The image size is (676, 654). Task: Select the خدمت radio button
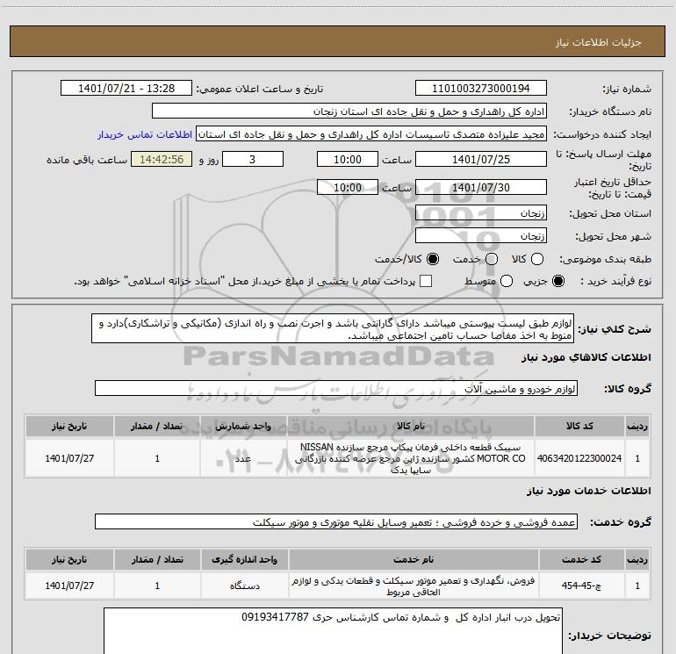click(x=492, y=259)
